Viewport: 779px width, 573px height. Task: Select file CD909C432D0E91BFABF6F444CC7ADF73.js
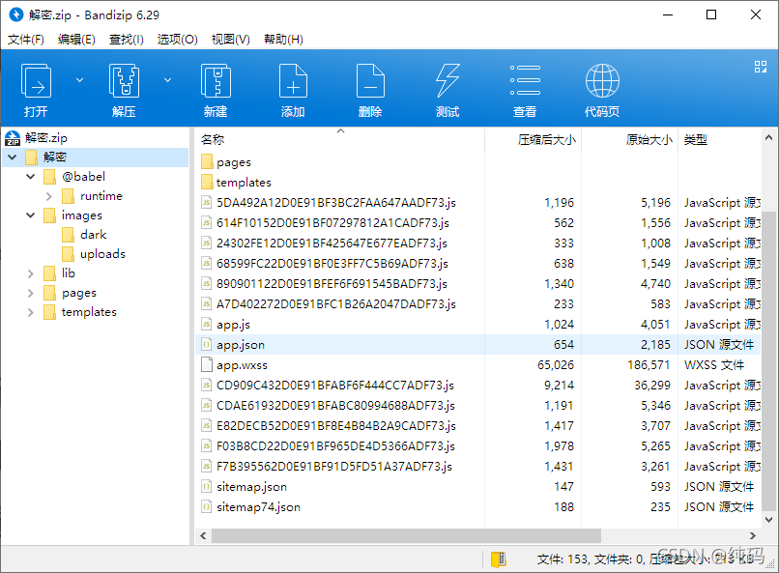click(477, 386)
